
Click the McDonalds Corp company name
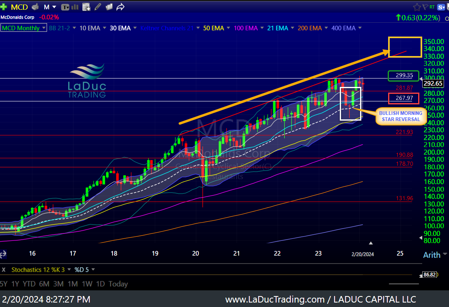tap(17, 17)
